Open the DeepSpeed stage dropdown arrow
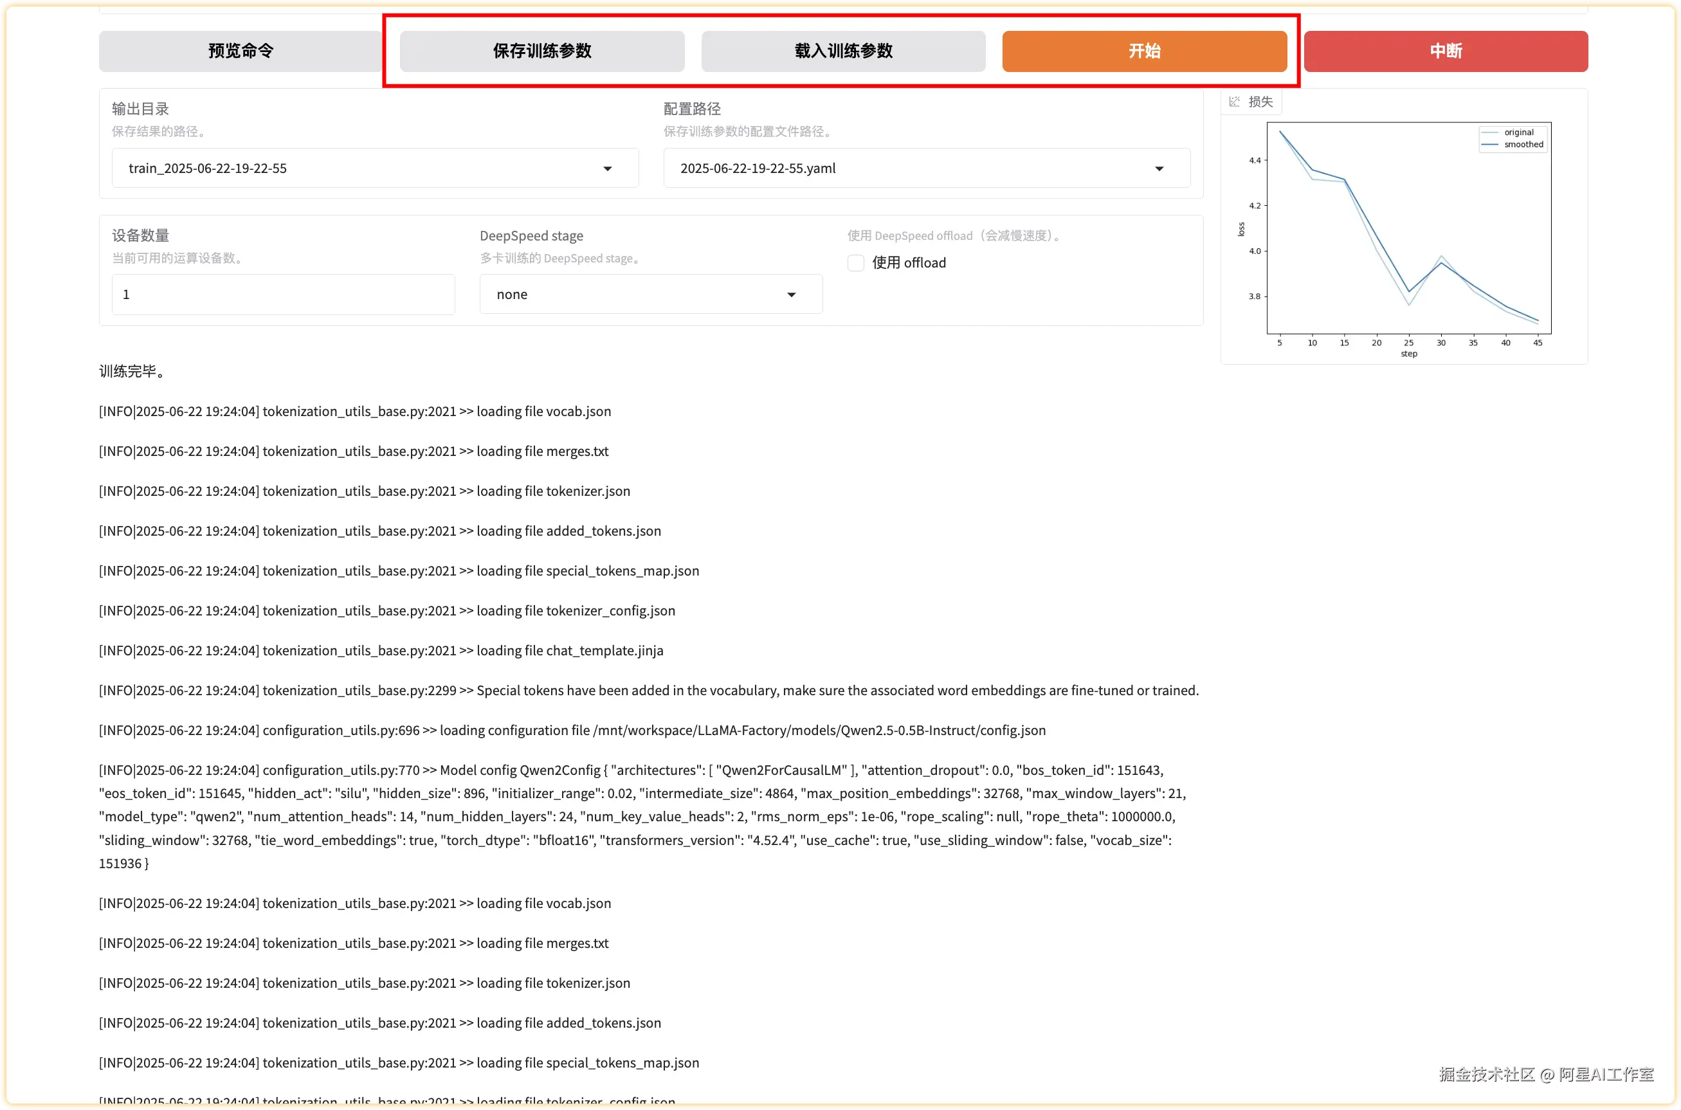Screen dimensions: 1681x1110 [792, 295]
